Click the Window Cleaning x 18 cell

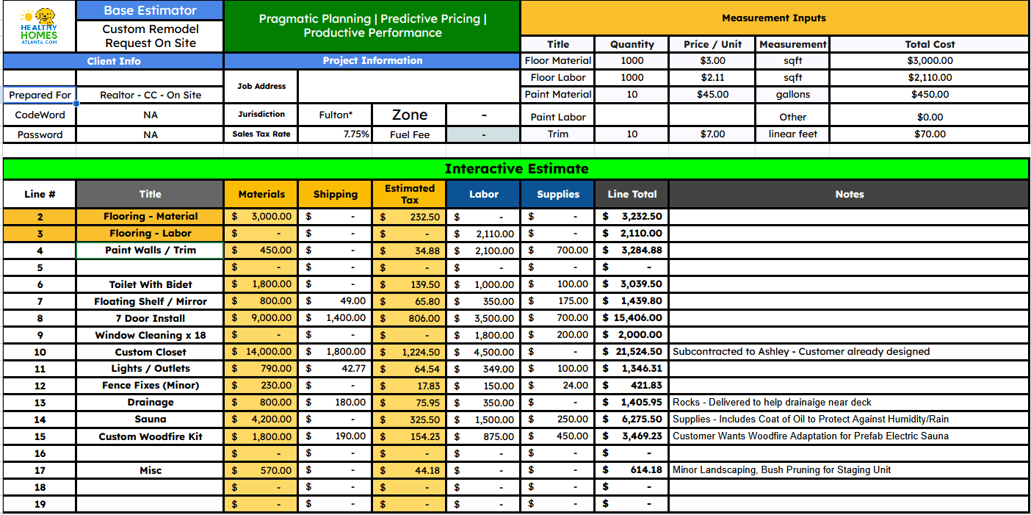[151, 335]
